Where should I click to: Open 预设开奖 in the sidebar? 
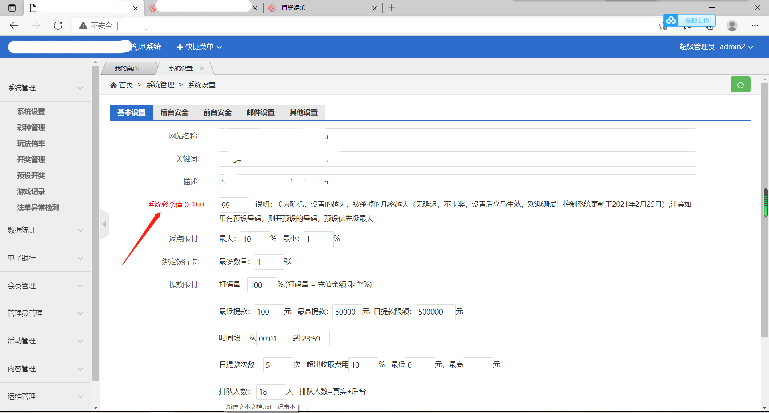pyautogui.click(x=31, y=176)
